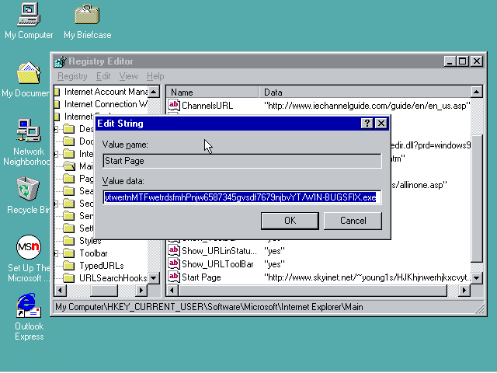
Task: Select the ChannelsURL value name
Action: [207, 106]
